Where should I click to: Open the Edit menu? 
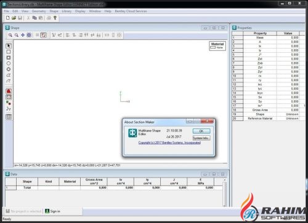15,11
